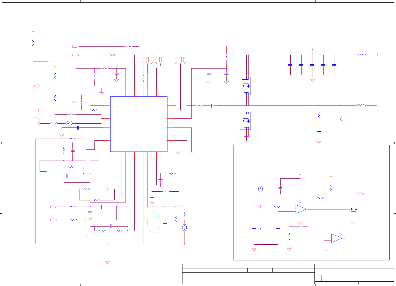Select the thermistor at the bottom center
This screenshot has height=286, width=396.
point(185,228)
